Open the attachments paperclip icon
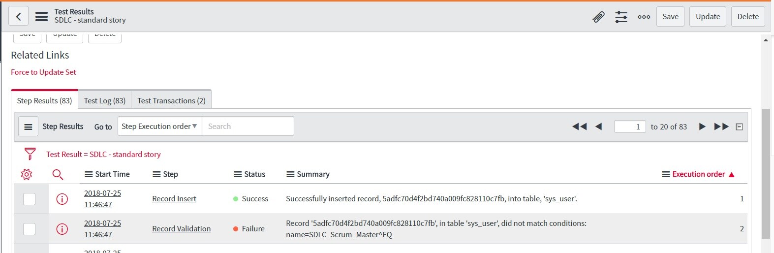 point(598,17)
